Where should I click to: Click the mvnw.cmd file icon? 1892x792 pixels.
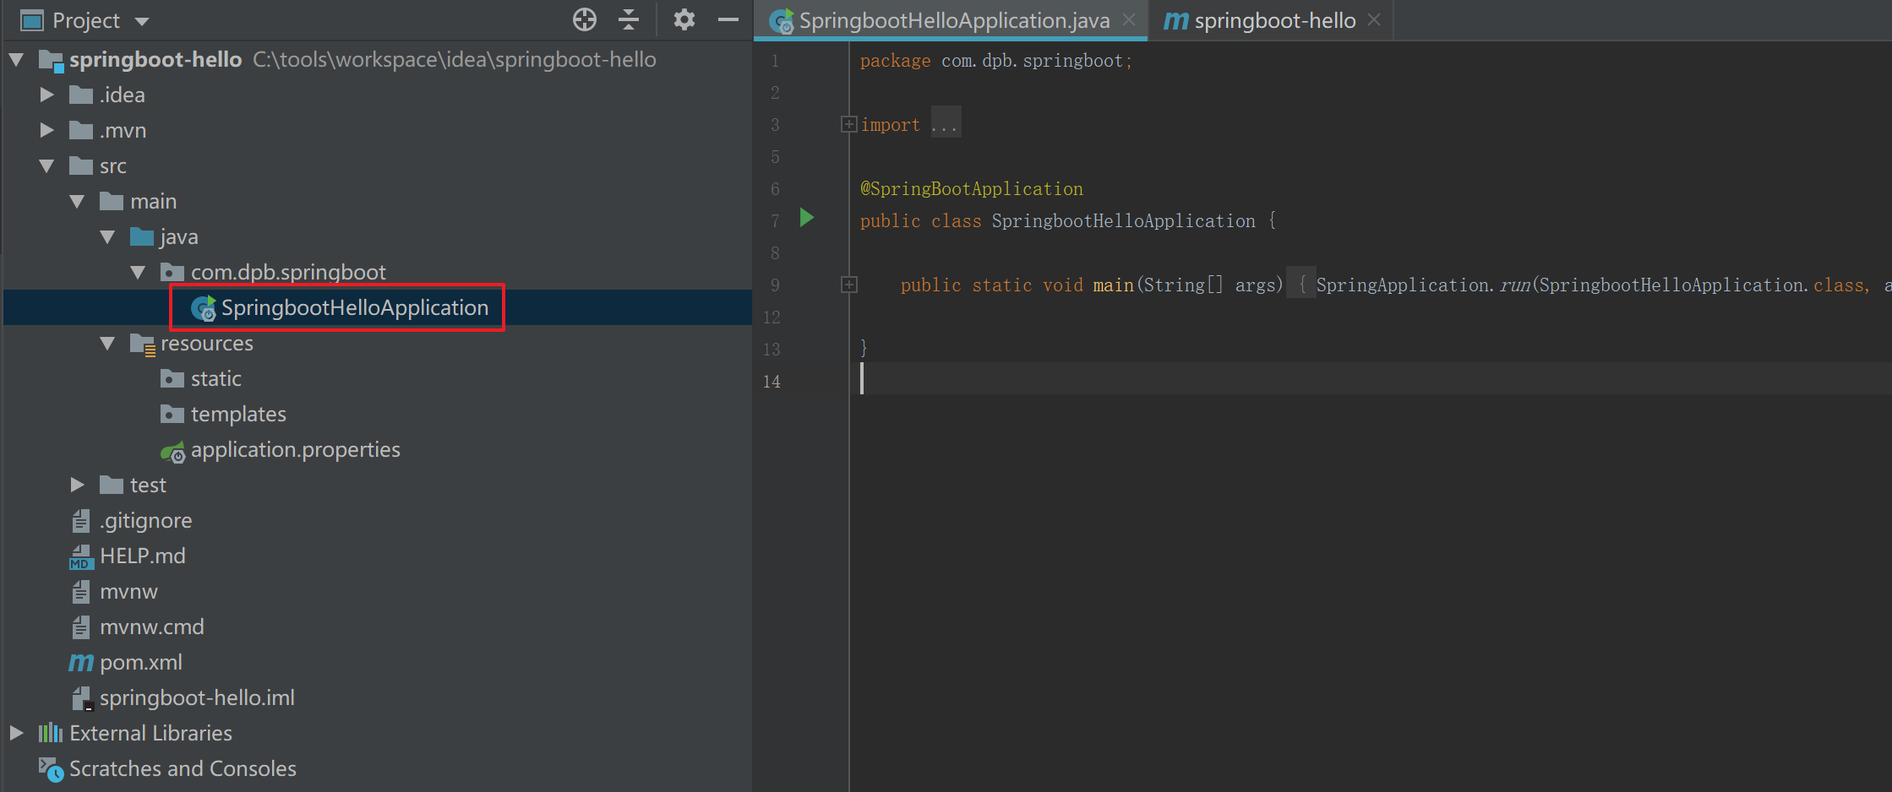click(81, 627)
